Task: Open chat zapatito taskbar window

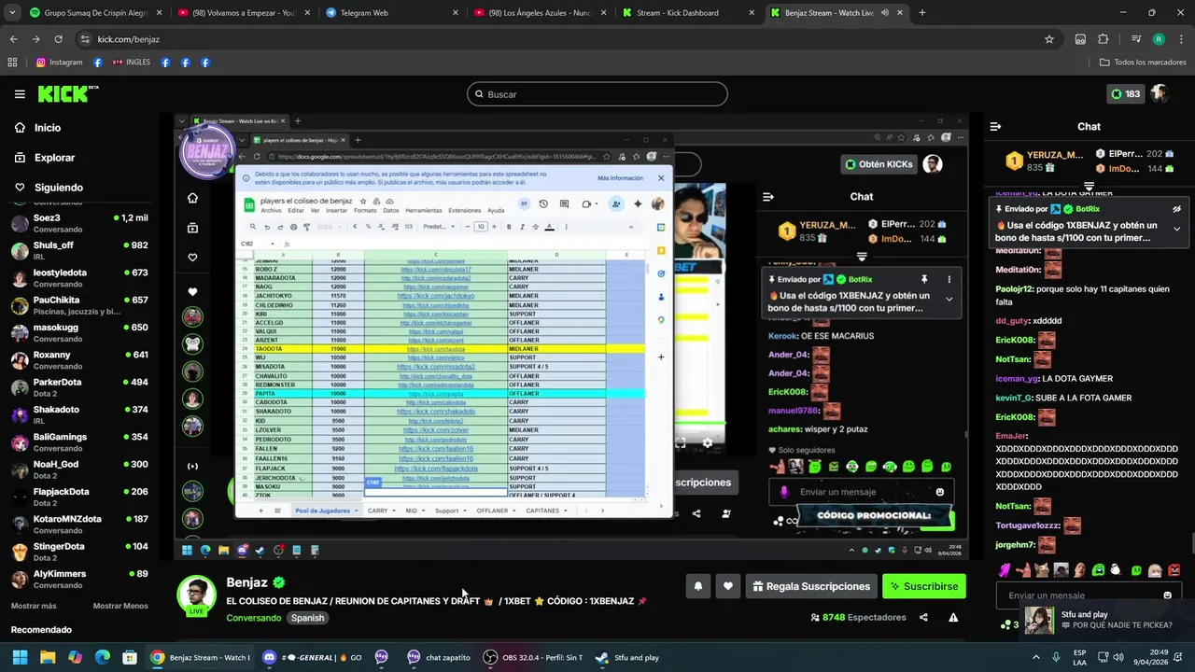Action: (439, 657)
